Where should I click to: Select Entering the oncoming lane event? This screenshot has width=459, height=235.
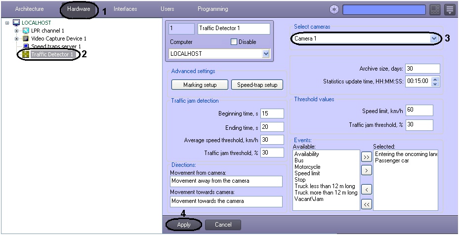pyautogui.click(x=406, y=154)
